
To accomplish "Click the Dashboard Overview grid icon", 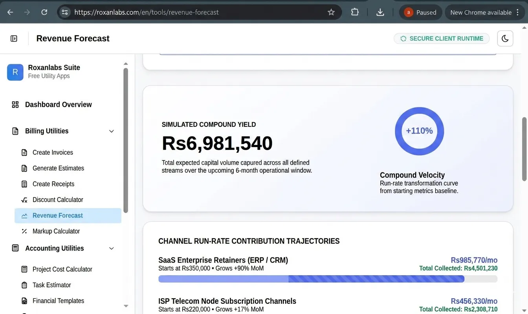I will click(x=15, y=104).
